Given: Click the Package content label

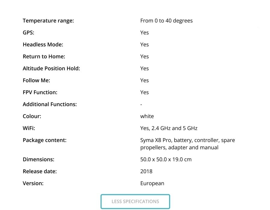Looking at the screenshot, I should point(45,140).
